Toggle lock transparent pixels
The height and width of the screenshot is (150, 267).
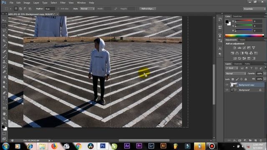(233, 79)
